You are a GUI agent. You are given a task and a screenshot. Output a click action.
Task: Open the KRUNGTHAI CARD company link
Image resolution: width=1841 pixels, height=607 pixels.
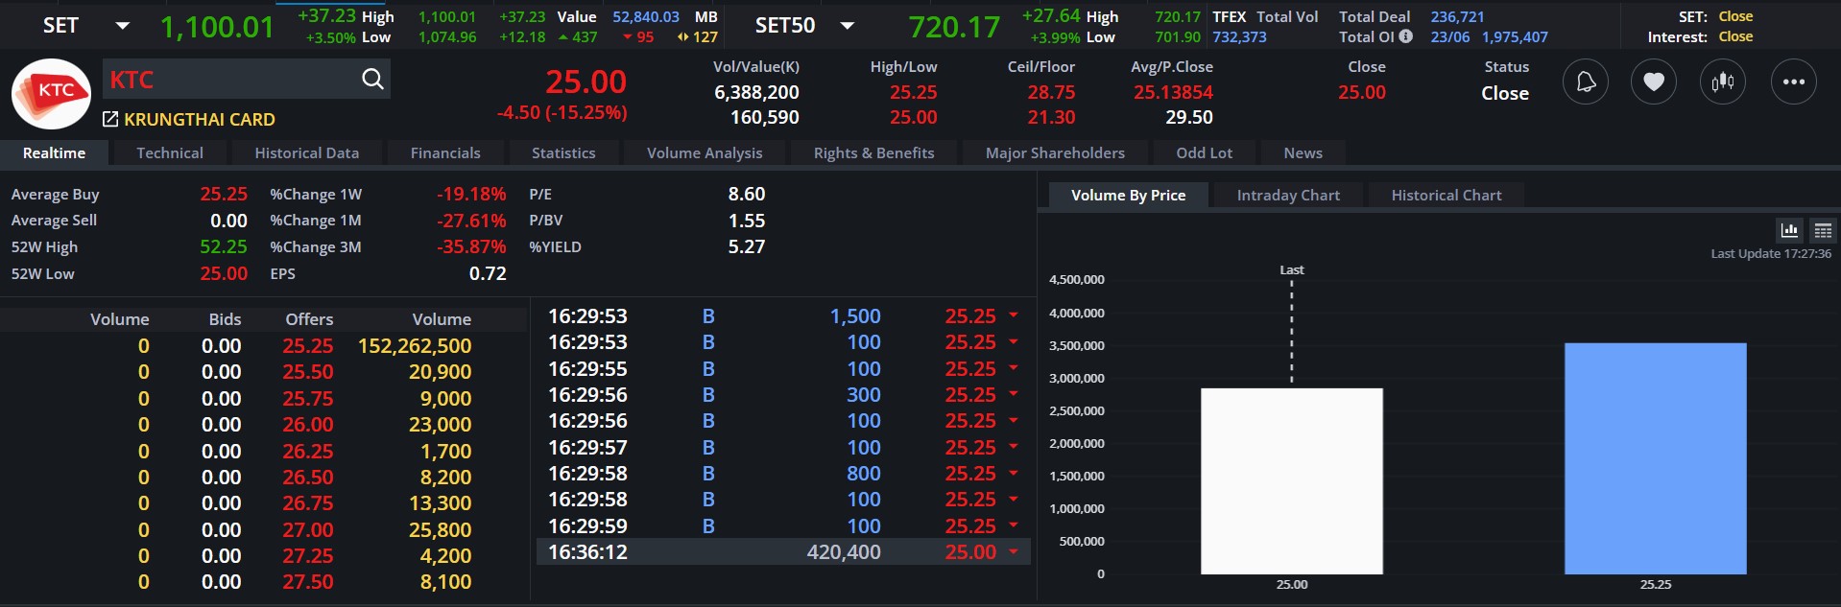[x=200, y=119]
